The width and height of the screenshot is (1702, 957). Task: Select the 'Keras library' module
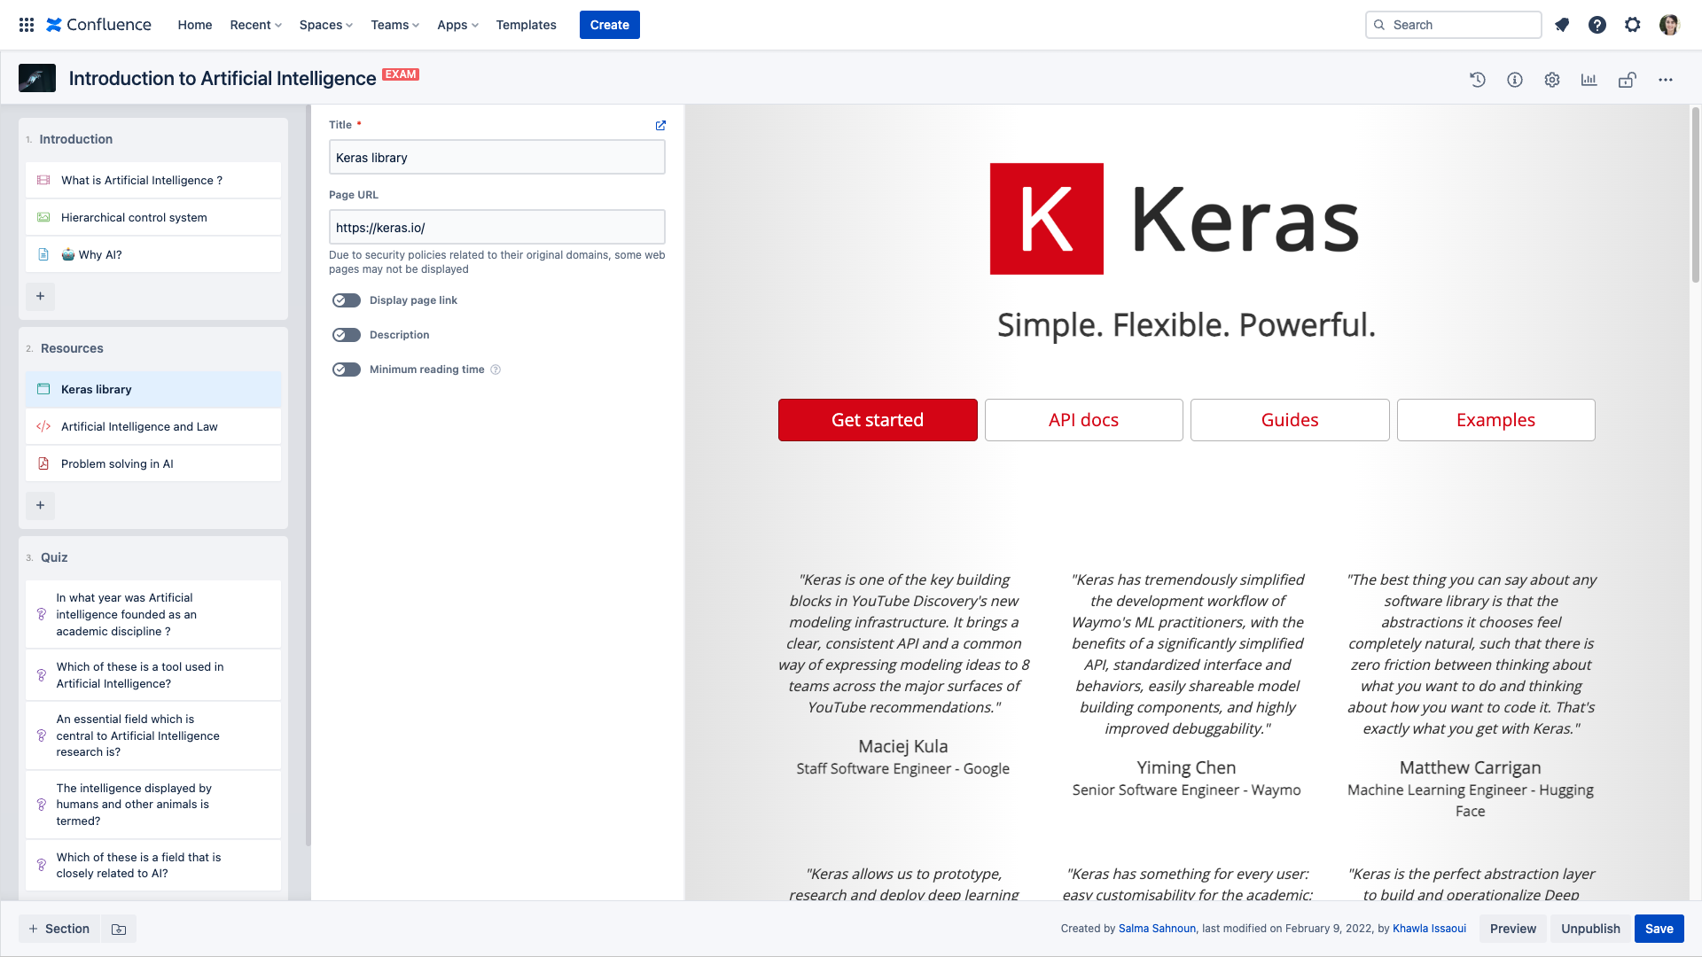coord(153,389)
